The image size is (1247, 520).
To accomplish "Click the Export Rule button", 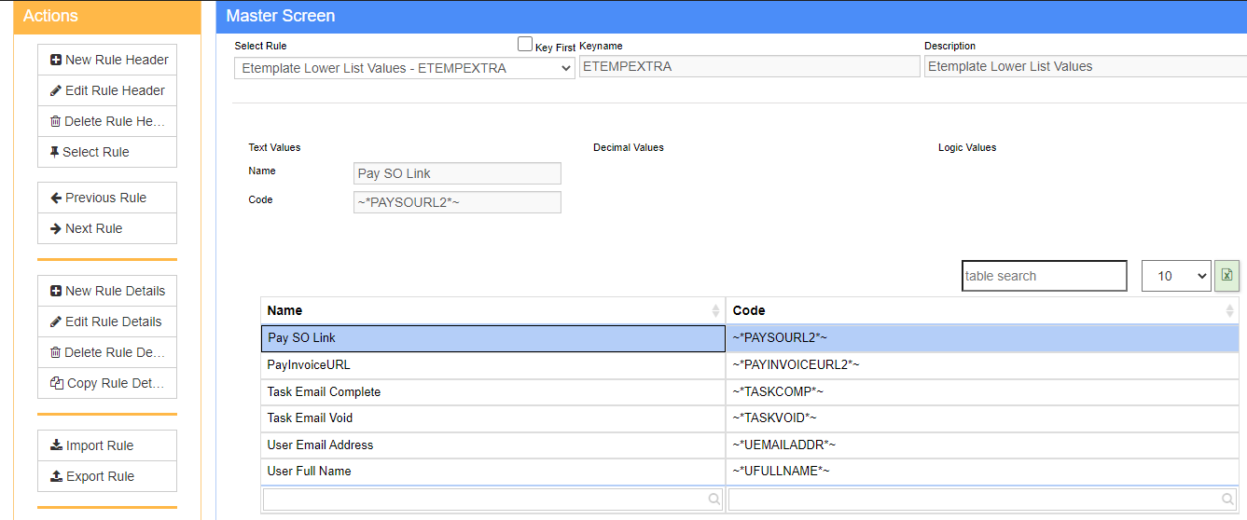I will click(107, 476).
